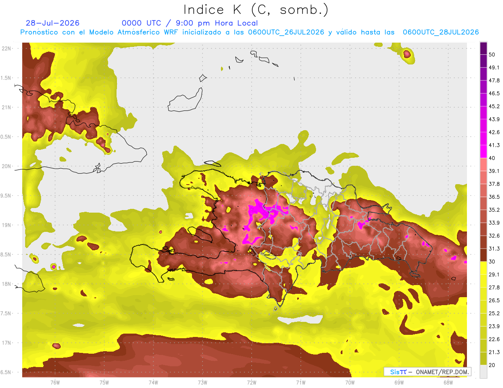Click the '31.3' legend value
503x388 pixels.
tap(494, 249)
